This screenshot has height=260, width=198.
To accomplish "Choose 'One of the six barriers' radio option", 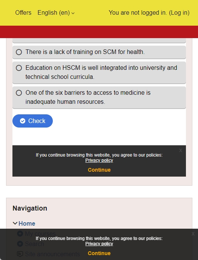I will 19,93.
